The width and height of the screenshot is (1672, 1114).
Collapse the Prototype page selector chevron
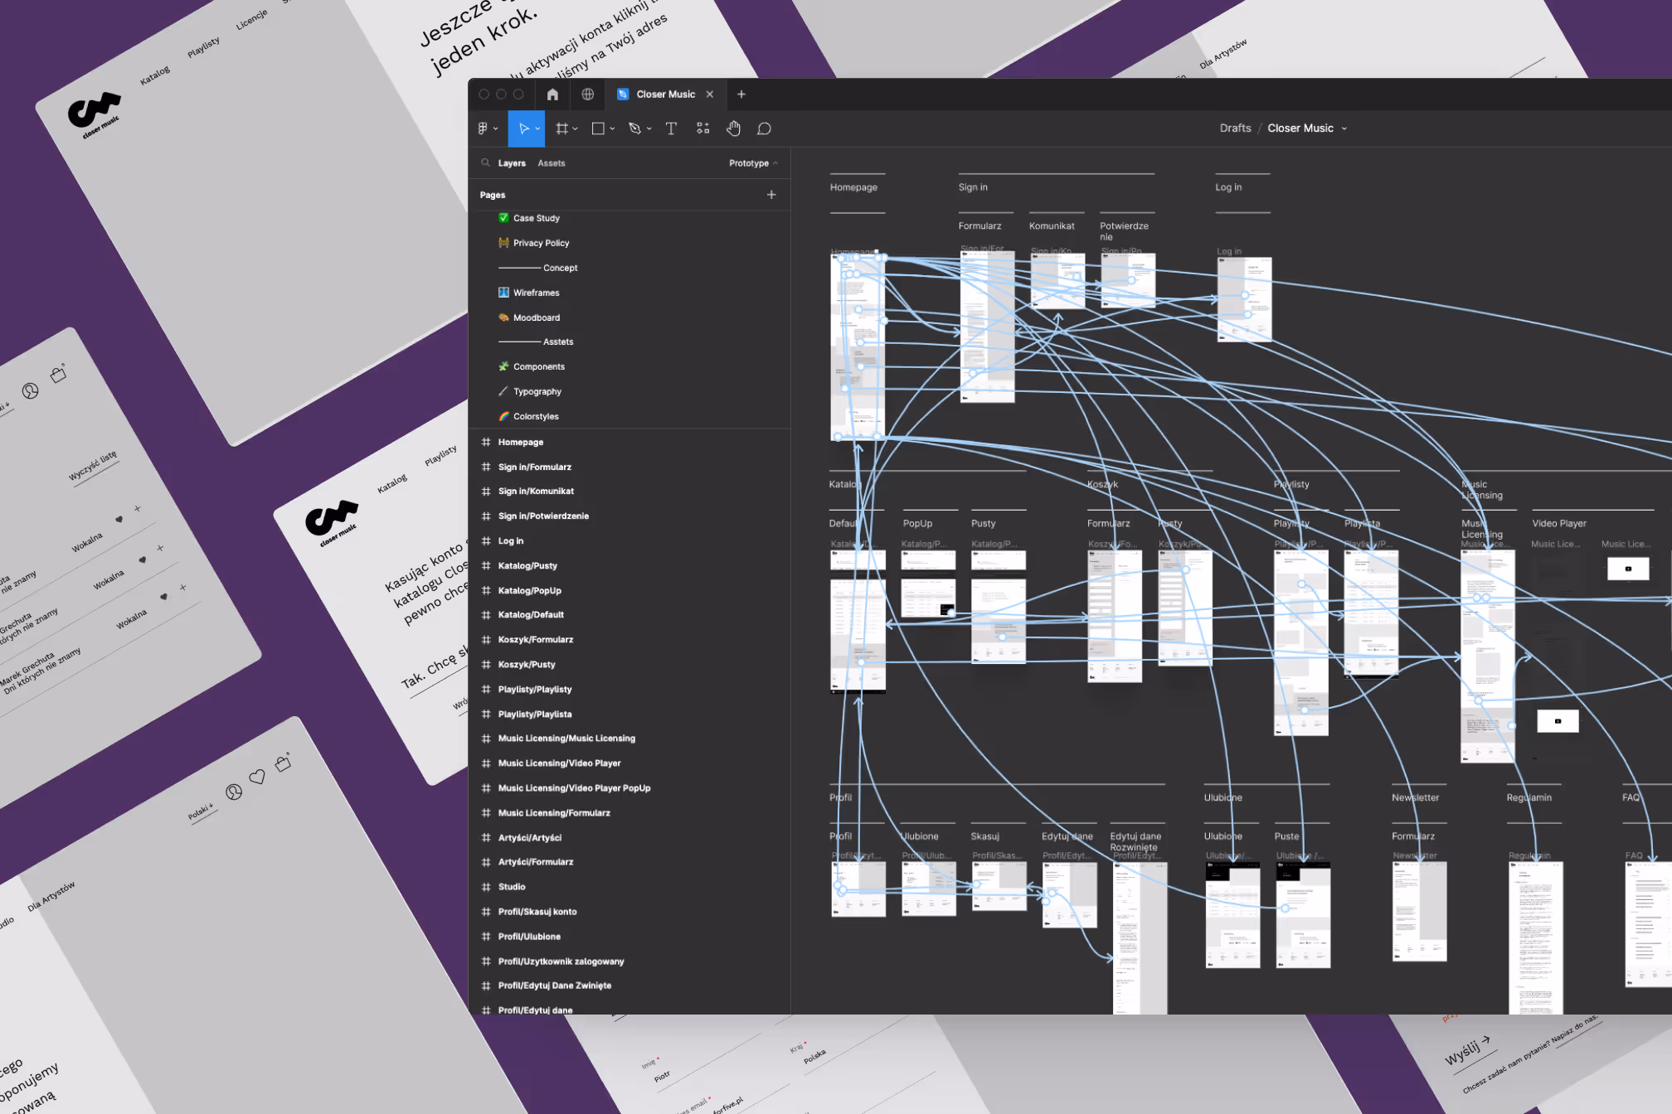(x=775, y=163)
